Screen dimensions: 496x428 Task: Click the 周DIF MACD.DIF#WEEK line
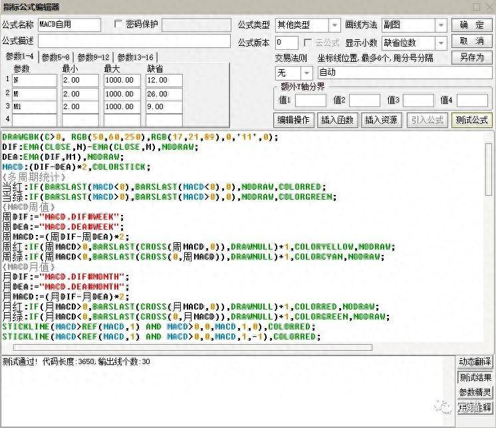coord(63,217)
